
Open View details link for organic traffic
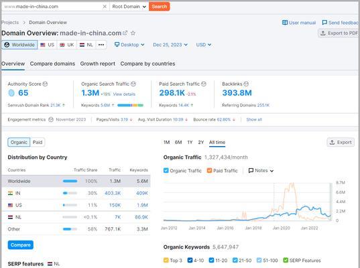click(x=124, y=94)
